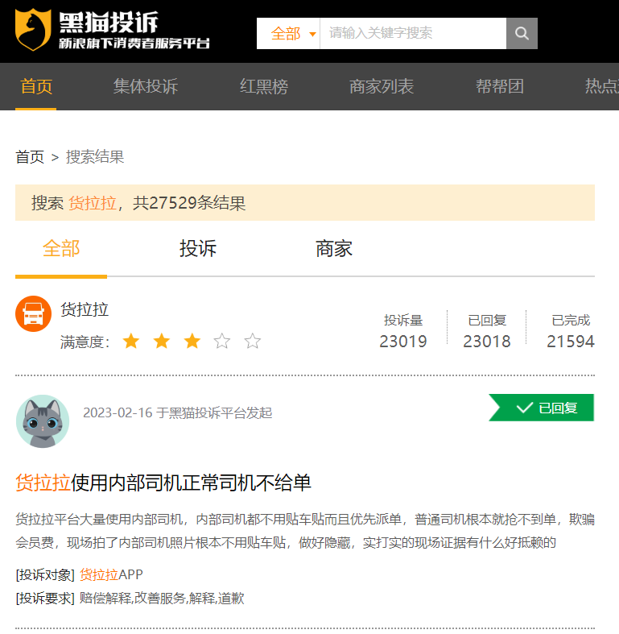Click the second filled satisfaction star
The height and width of the screenshot is (634, 619).
point(162,341)
